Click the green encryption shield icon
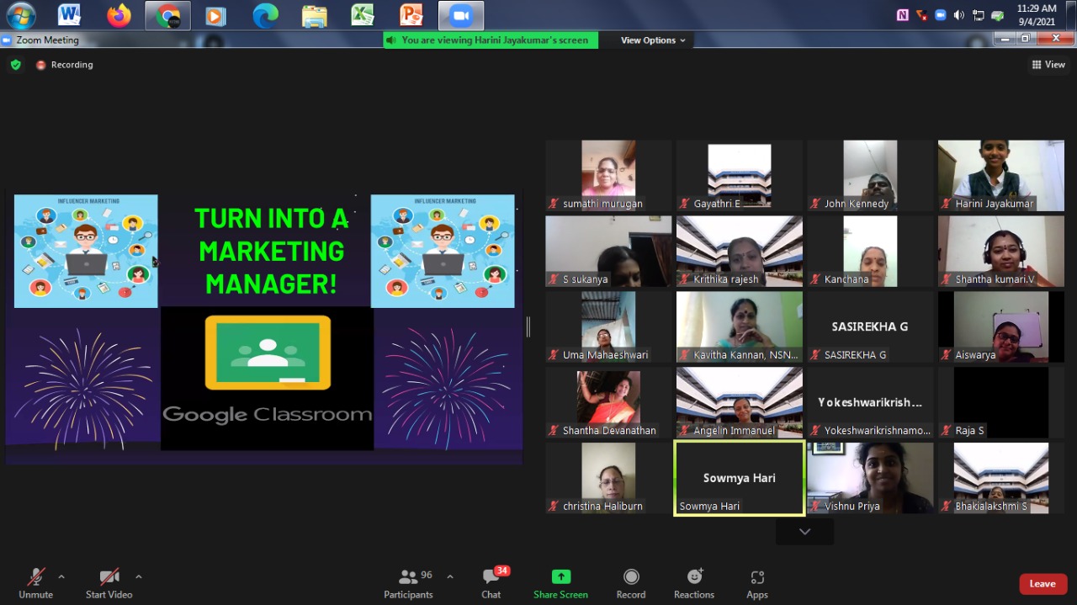This screenshot has width=1077, height=605. click(x=15, y=65)
